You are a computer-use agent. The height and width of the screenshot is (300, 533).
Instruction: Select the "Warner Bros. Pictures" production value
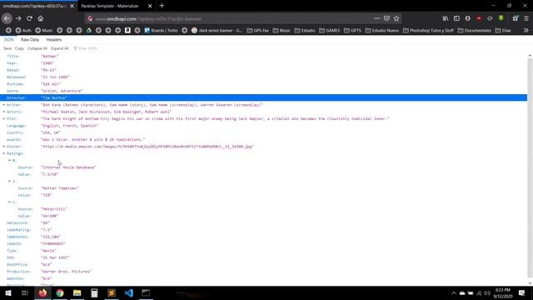click(x=67, y=272)
